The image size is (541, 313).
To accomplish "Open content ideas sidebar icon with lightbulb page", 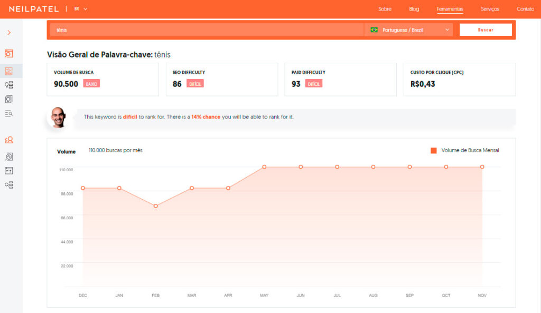I will click(x=9, y=100).
